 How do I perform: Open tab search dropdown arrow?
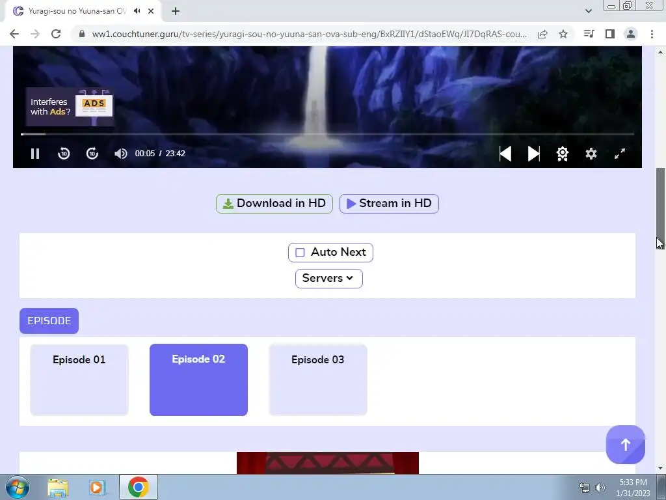588,11
